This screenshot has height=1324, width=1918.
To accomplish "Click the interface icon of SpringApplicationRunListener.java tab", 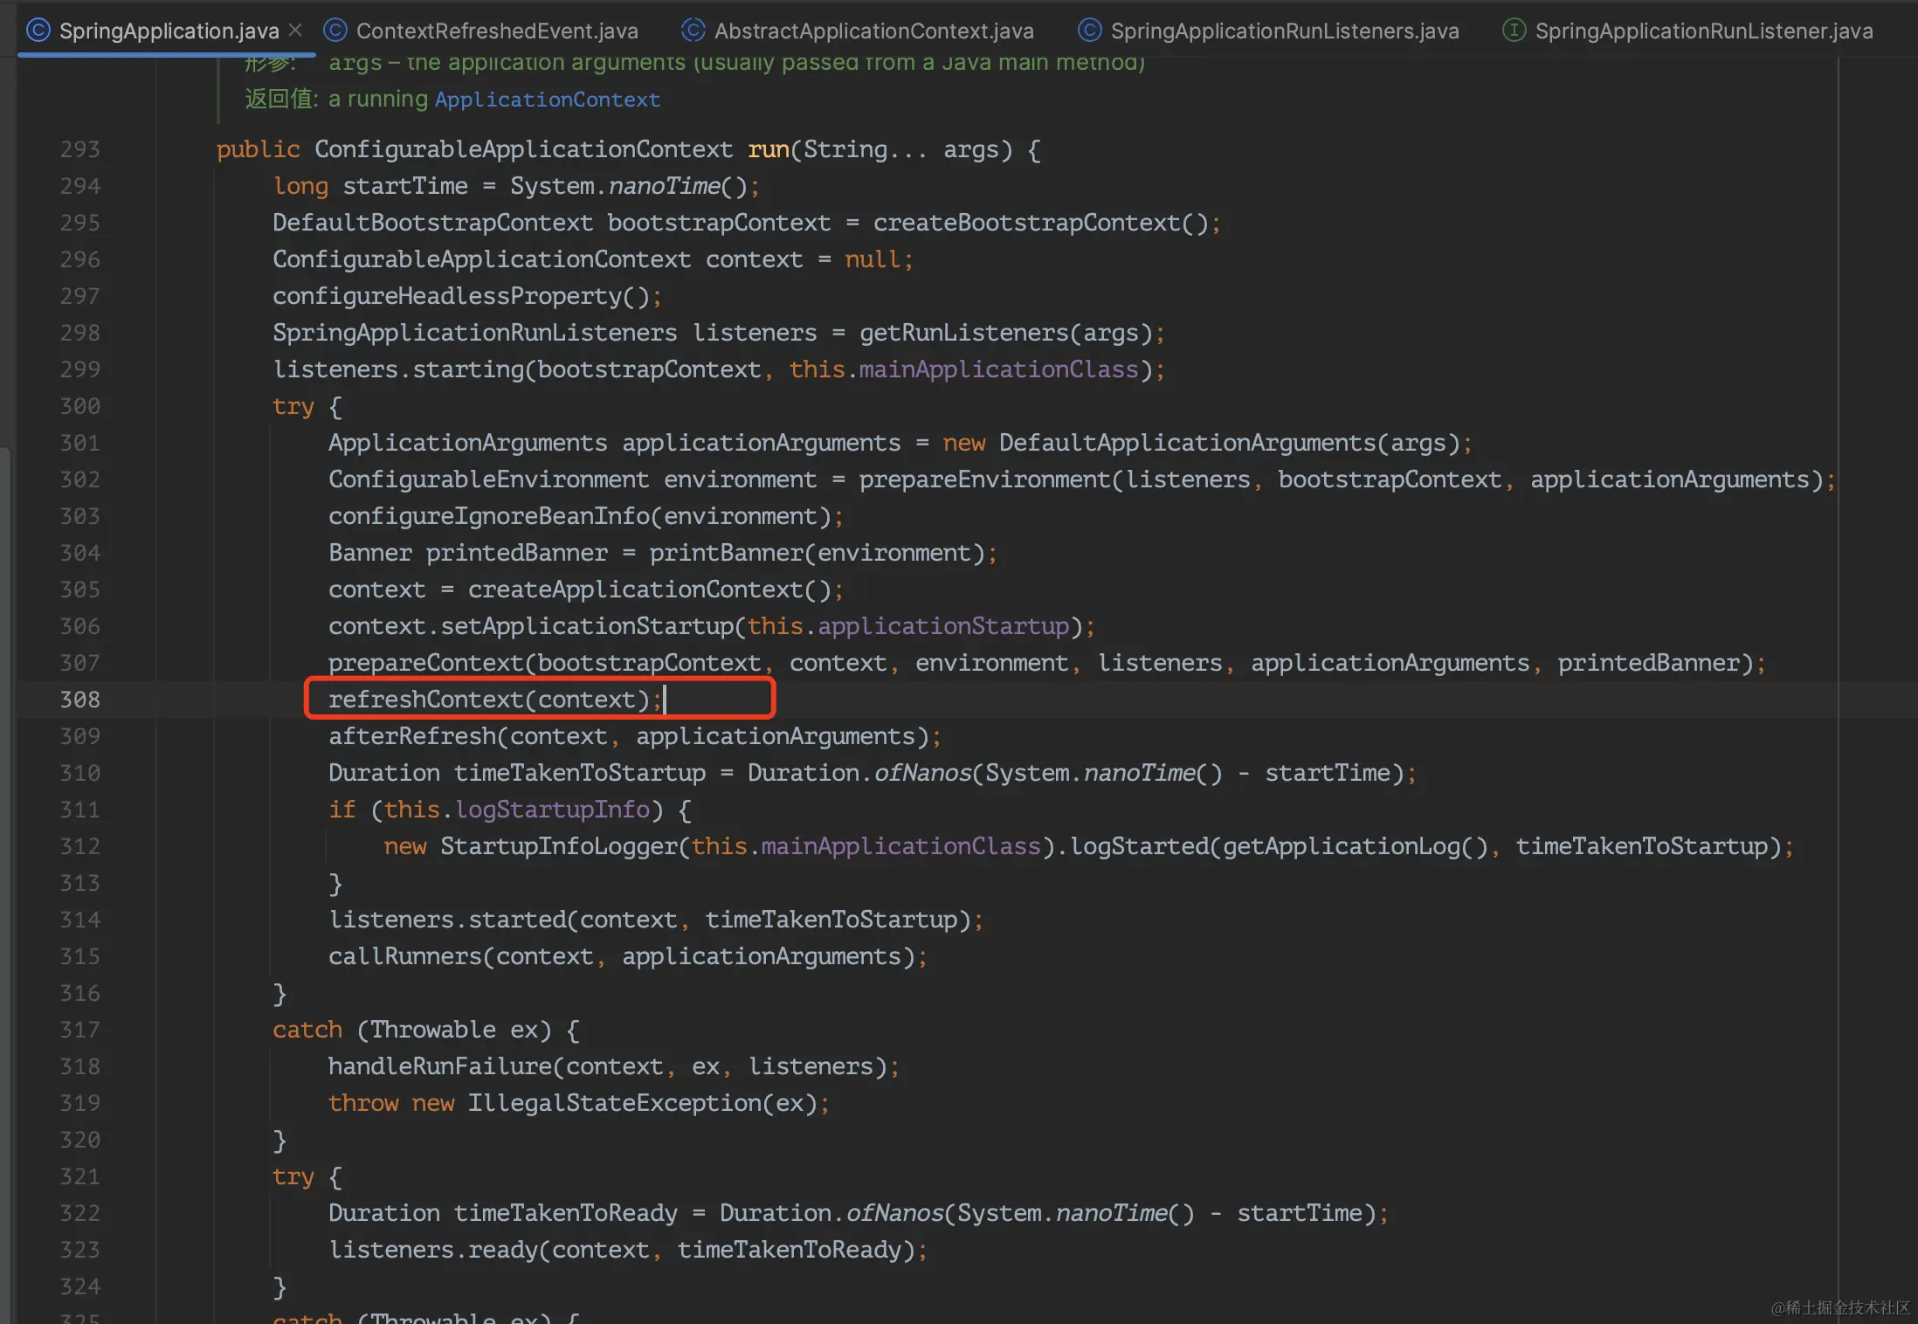I will pos(1514,31).
